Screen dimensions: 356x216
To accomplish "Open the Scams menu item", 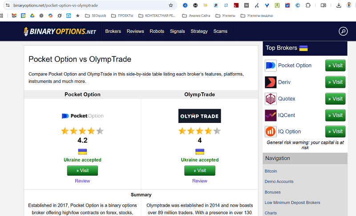I will pos(220,31).
